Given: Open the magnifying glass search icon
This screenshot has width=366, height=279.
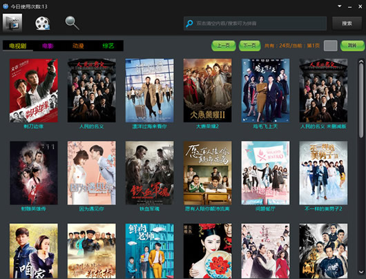Looking at the screenshot, I should [72, 23].
